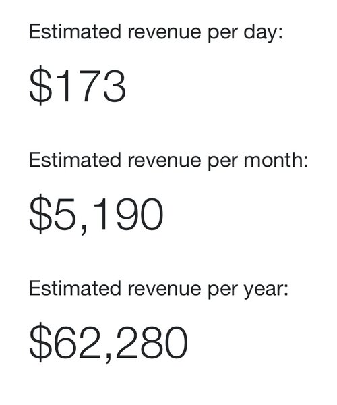Click "Estimated" in the per year label
This screenshot has height=405, width=337.
pos(75,288)
